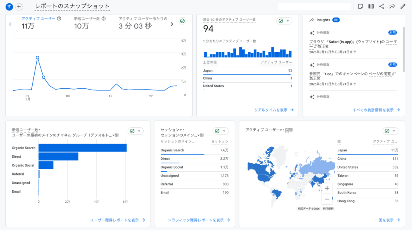
Task: Click the compare columns icon in top toolbar
Action: [371, 6]
